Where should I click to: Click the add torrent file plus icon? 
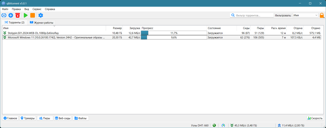pyautogui.click(x=11, y=15)
